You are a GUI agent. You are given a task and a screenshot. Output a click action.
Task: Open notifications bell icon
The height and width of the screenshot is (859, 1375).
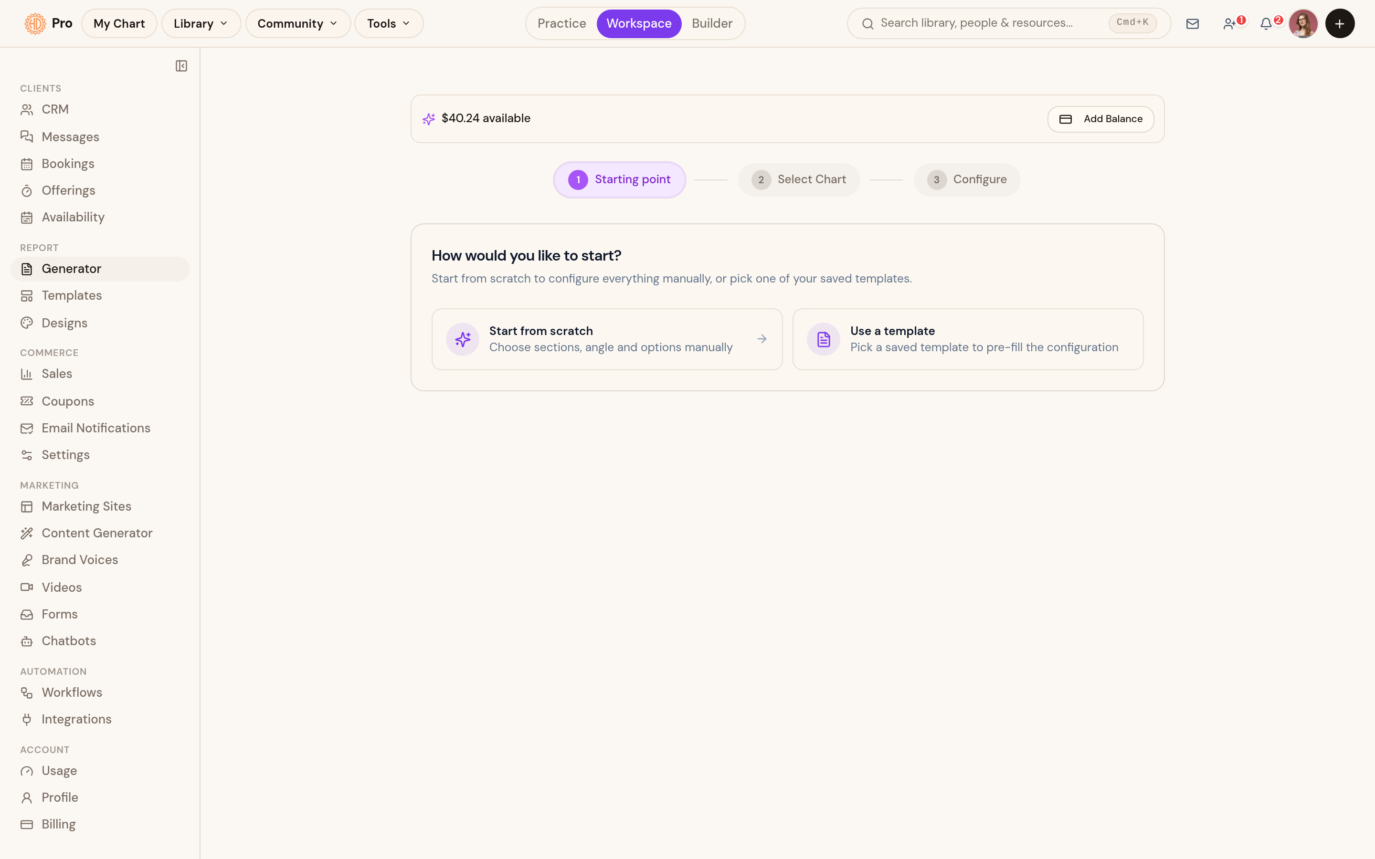point(1266,23)
